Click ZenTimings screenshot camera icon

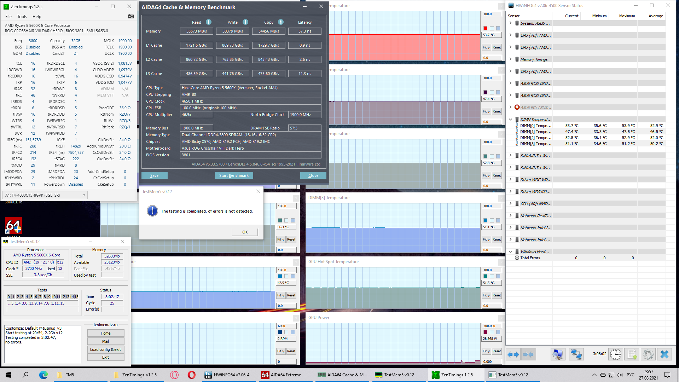click(x=131, y=16)
